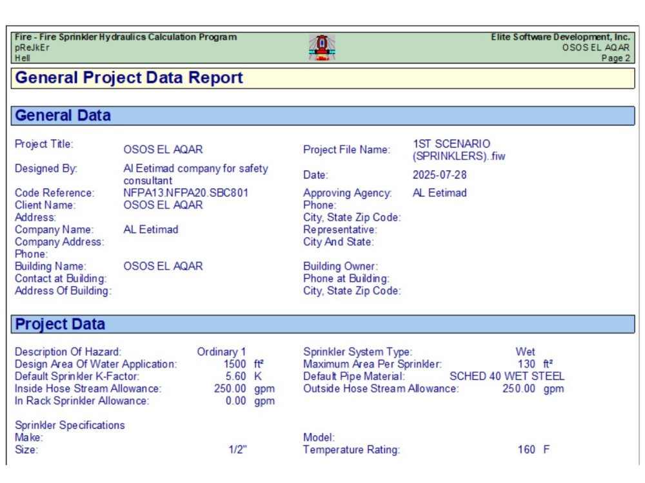Click the 'Default Sprinkler K-Factor:' label
Image resolution: width=645 pixels, height=483 pixels.
[x=77, y=376]
